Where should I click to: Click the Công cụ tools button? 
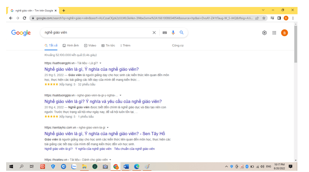pyautogui.click(x=178, y=45)
